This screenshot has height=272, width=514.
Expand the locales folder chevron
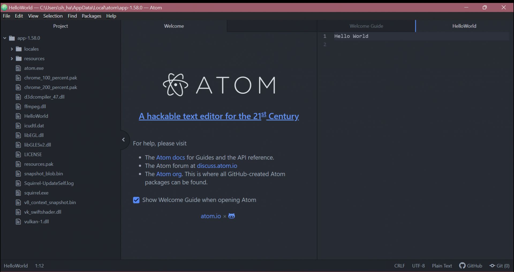click(x=12, y=49)
